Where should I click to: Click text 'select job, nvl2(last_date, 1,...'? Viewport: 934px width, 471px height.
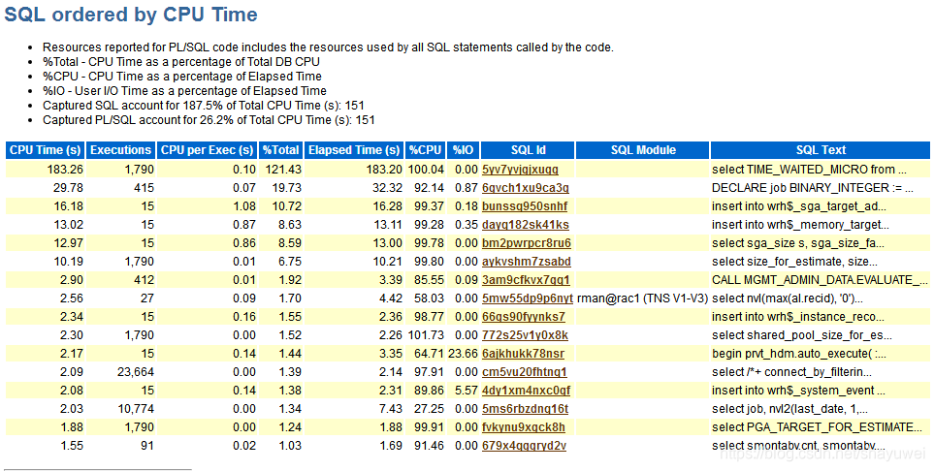point(789,409)
